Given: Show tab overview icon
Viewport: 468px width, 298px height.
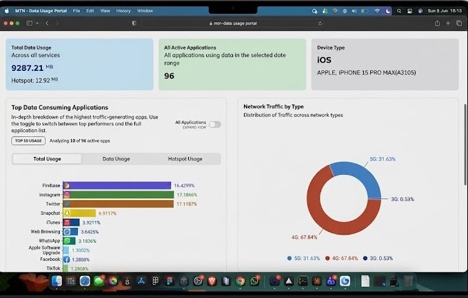Looking at the screenshot, I should click(459, 23).
